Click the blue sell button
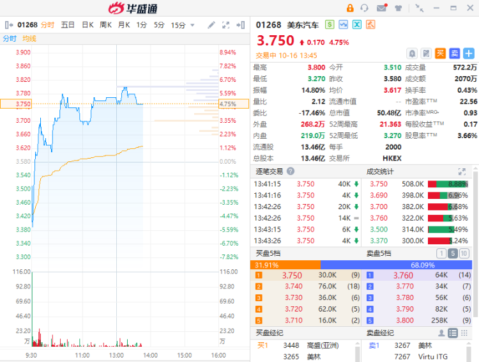479x362 pixels. coord(454,54)
